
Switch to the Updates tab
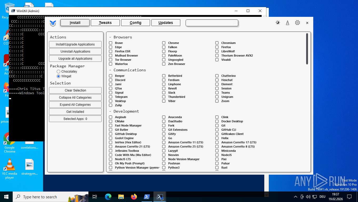coord(166,23)
